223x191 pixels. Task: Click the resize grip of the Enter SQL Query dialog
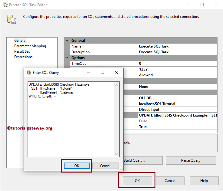point(121,169)
